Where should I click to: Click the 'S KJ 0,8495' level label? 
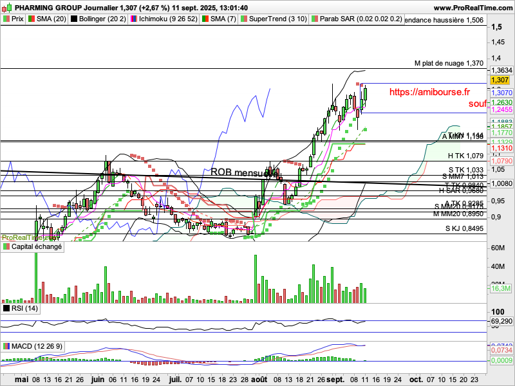tap(464, 228)
